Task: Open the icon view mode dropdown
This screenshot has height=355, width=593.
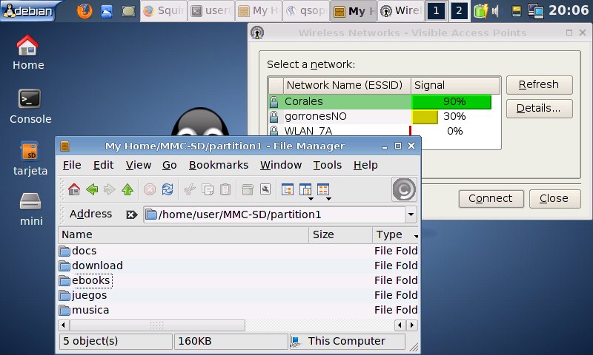Action: click(x=305, y=190)
